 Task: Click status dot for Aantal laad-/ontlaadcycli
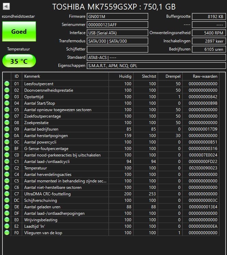tap(7, 161)
